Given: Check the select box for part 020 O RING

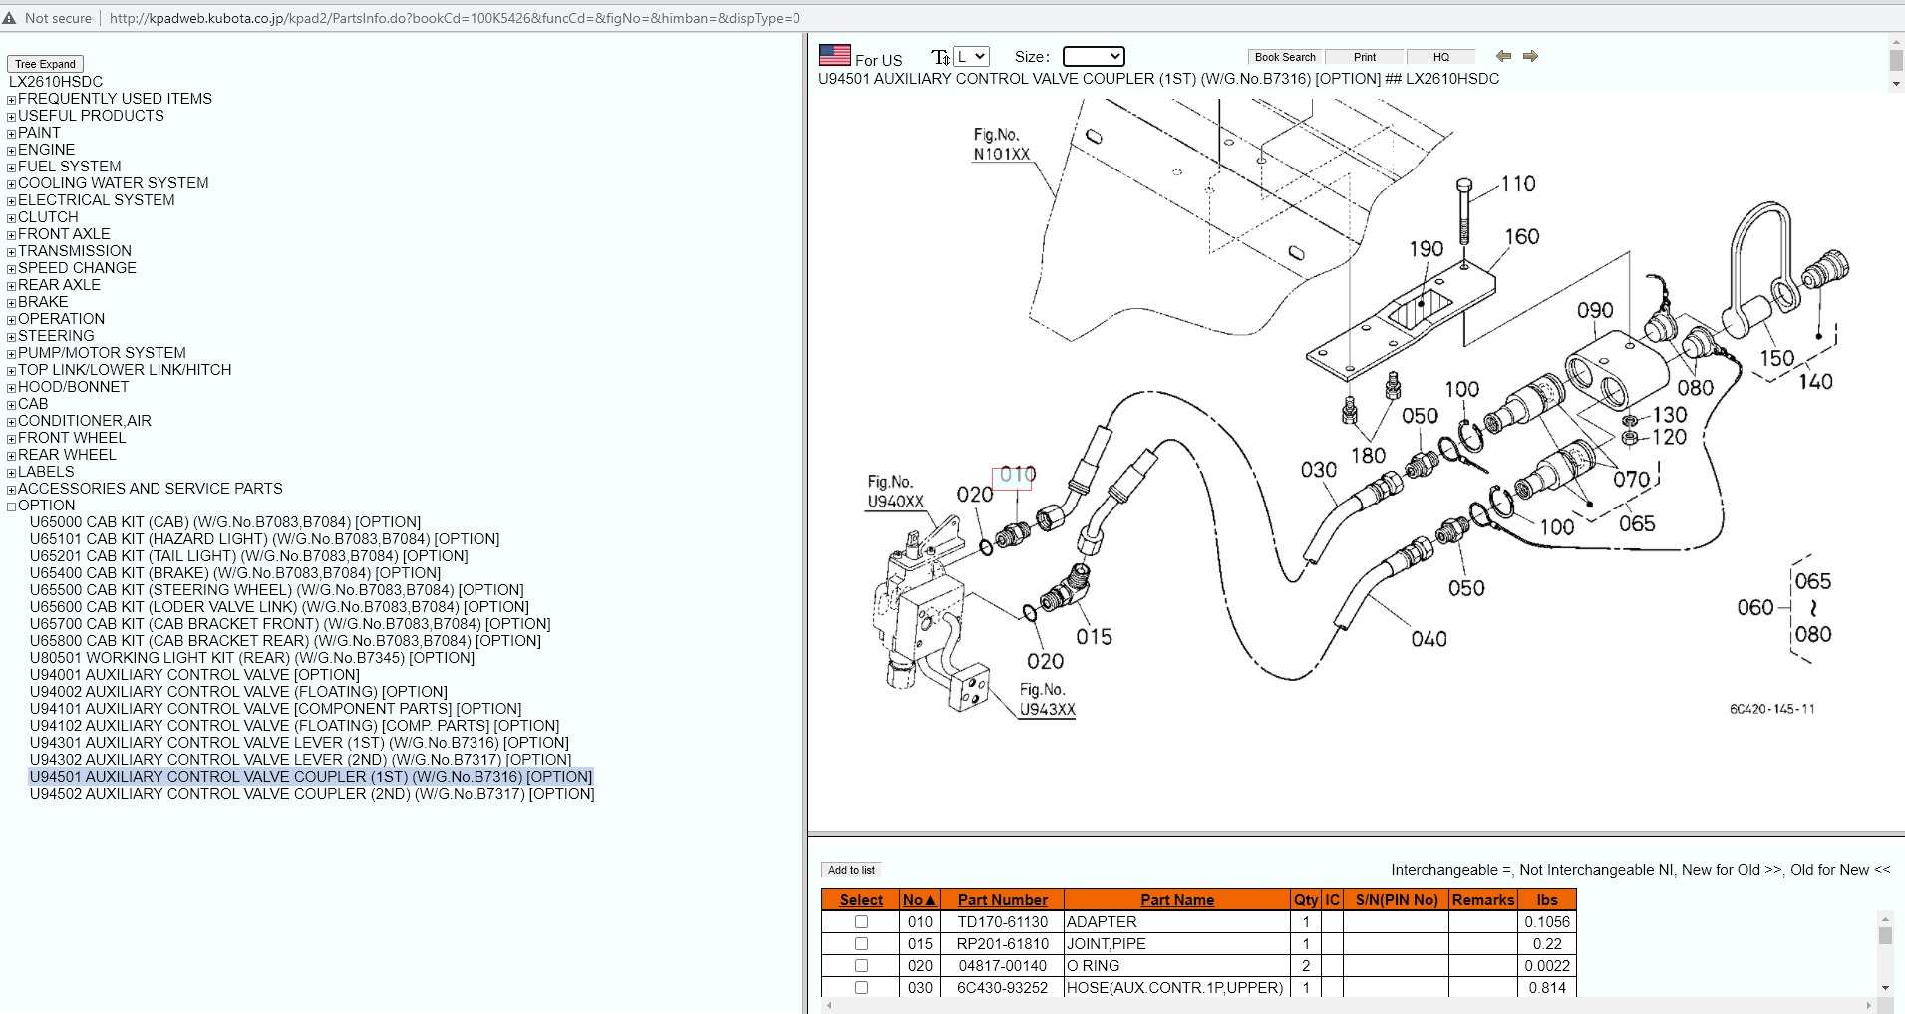Looking at the screenshot, I should coord(861,966).
